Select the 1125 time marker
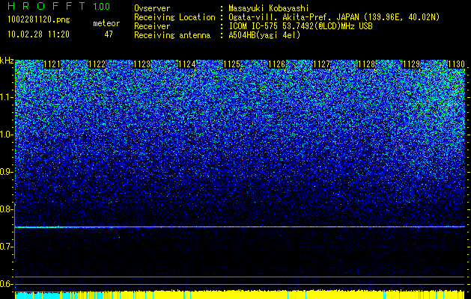The image size is (471, 299). coord(232,64)
